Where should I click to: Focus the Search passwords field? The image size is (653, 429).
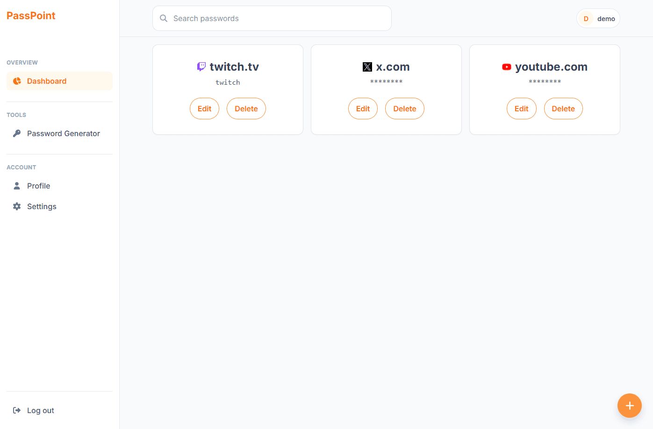tap(272, 18)
